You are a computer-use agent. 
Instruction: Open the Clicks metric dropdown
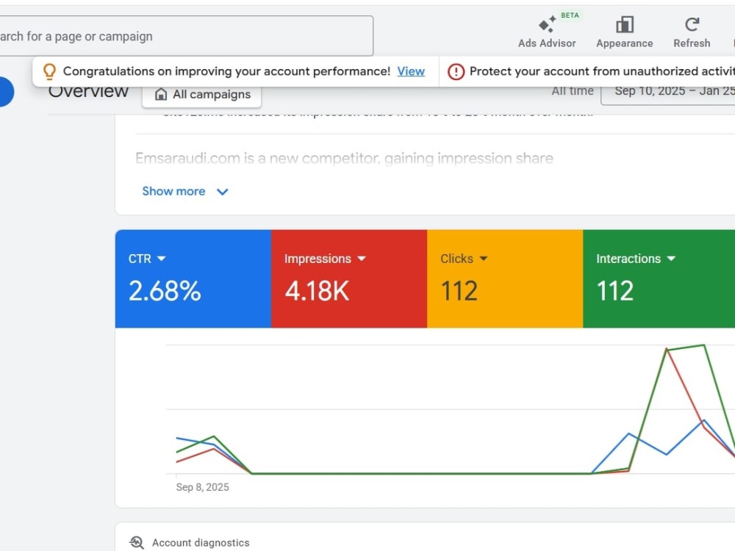pyautogui.click(x=464, y=259)
